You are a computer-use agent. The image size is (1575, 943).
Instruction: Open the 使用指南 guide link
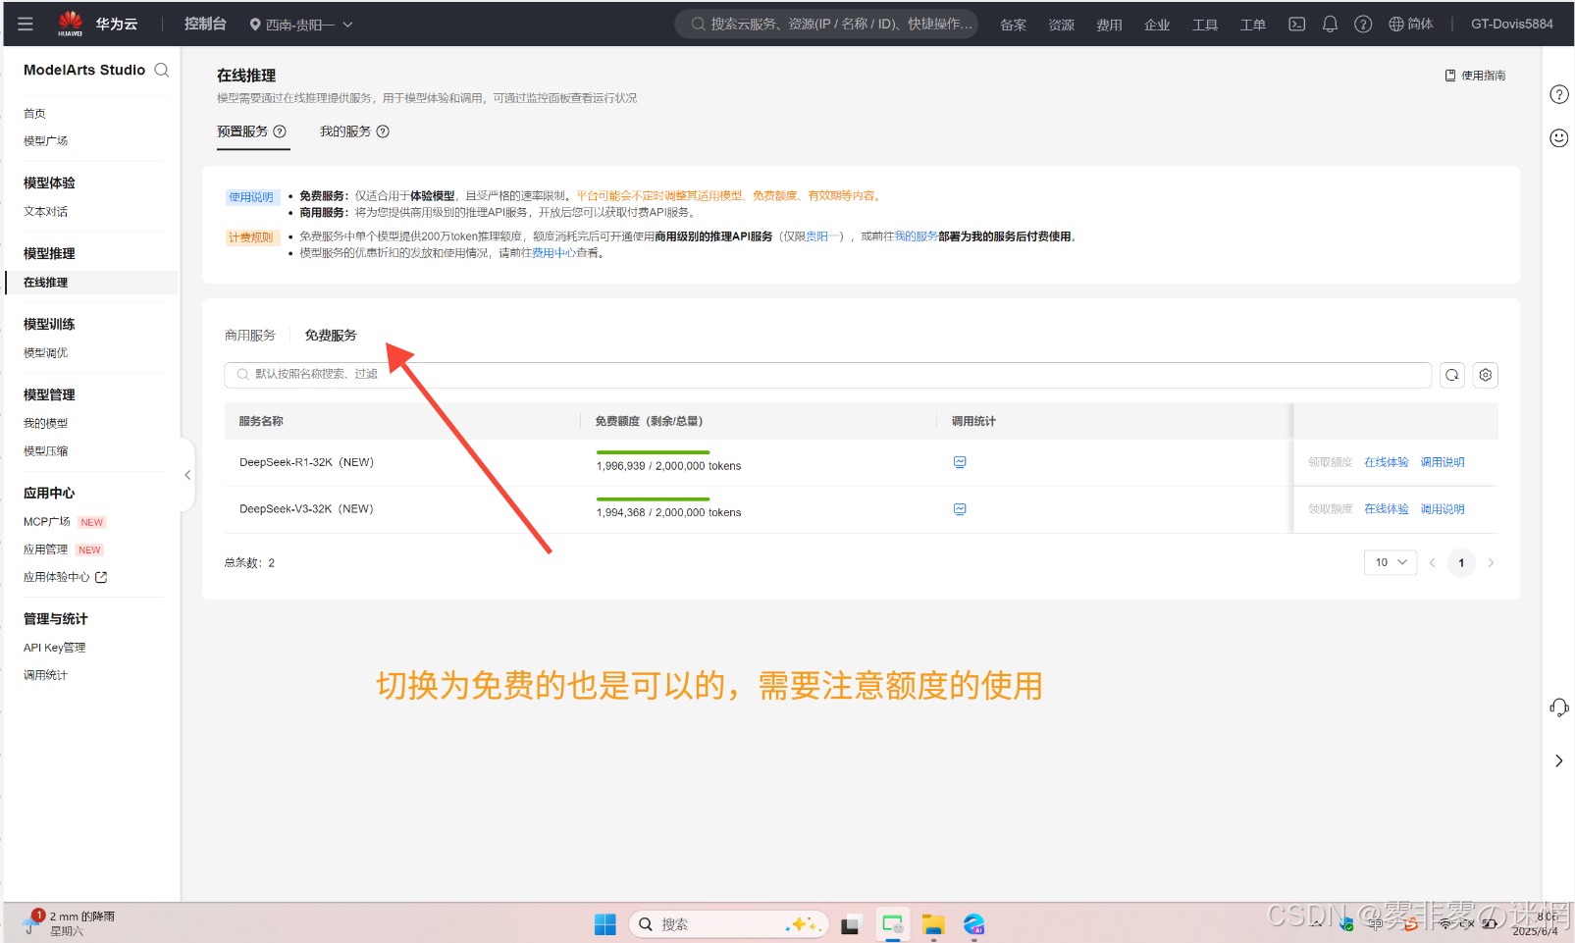(1475, 76)
